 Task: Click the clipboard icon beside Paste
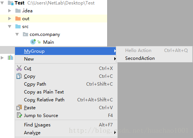click(19, 107)
